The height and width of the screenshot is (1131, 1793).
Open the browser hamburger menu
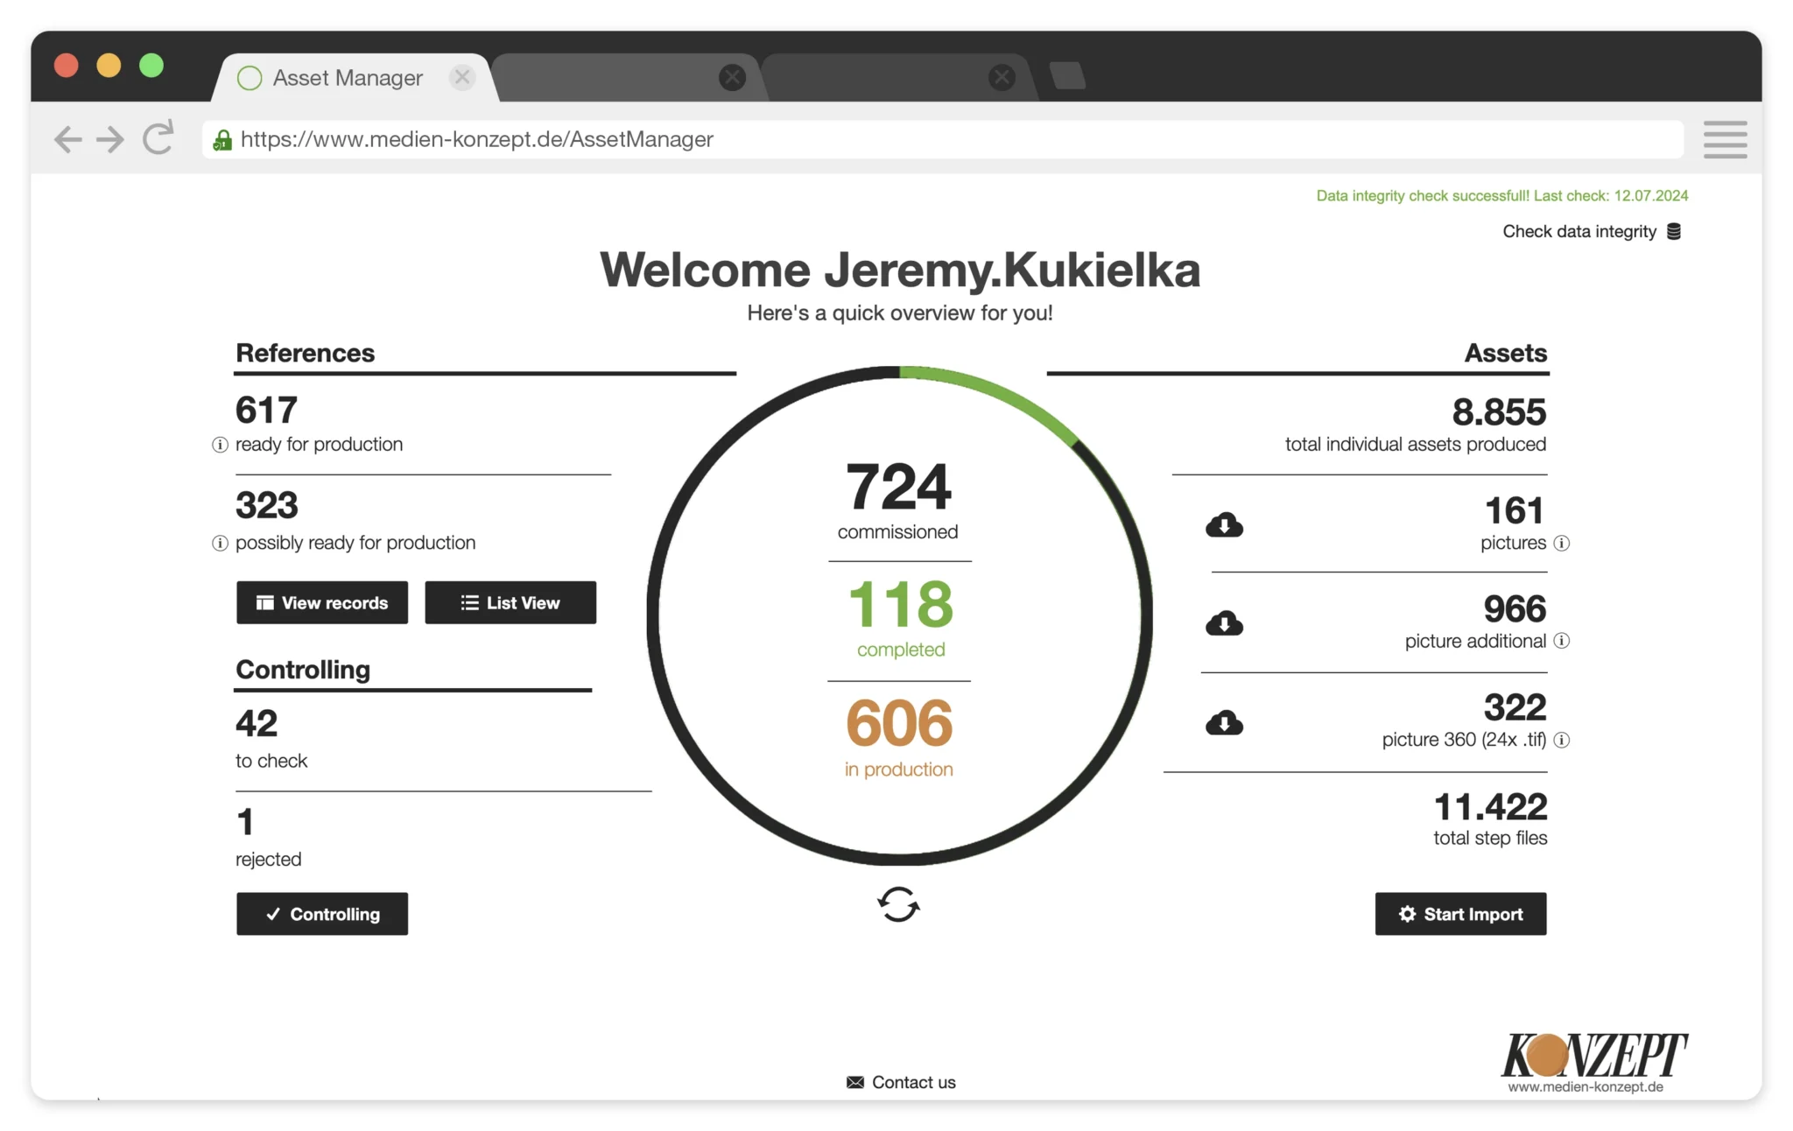pyautogui.click(x=1725, y=139)
